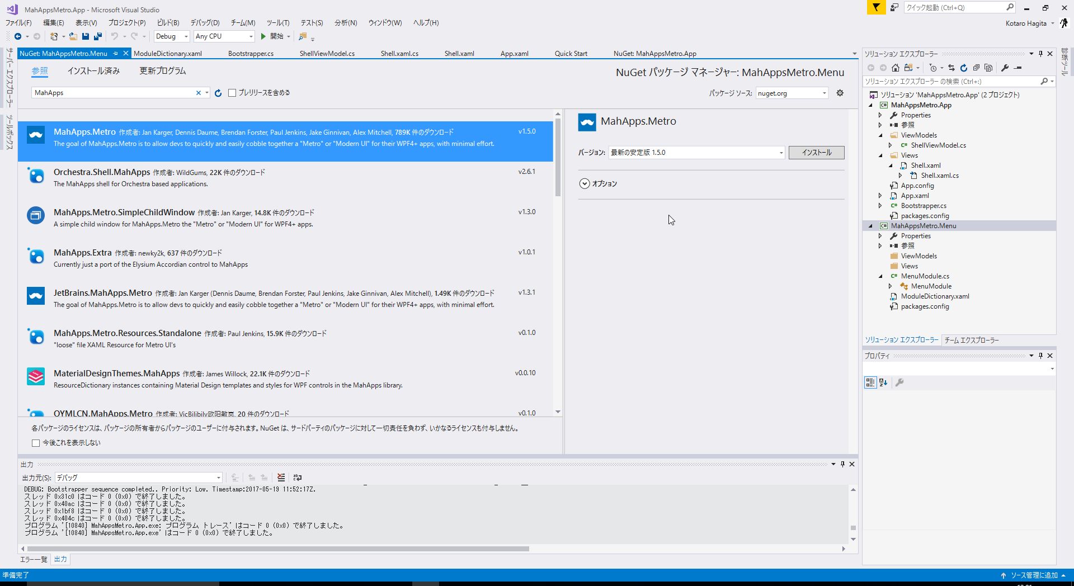Open the Build menu
Viewport: 1074px width, 586px height.
[x=168, y=23]
